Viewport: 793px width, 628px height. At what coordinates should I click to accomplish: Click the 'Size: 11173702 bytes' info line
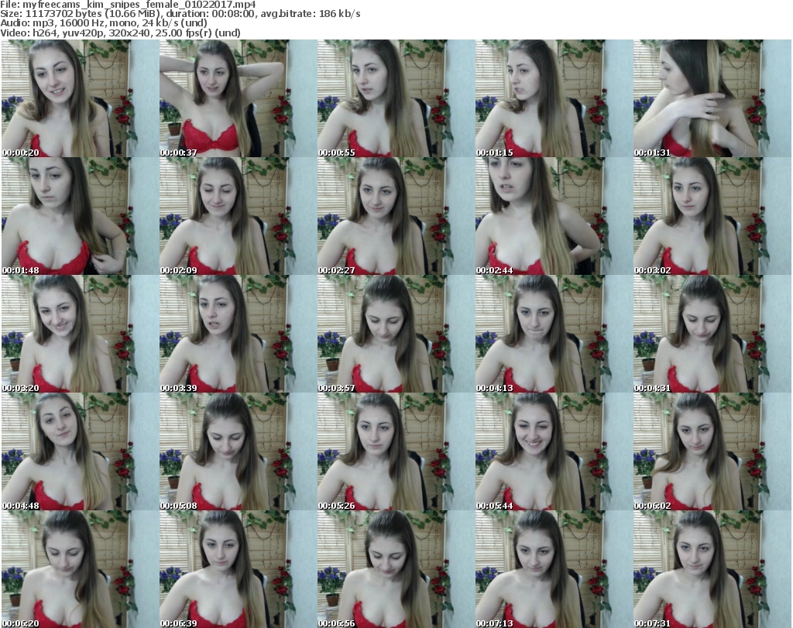180,14
